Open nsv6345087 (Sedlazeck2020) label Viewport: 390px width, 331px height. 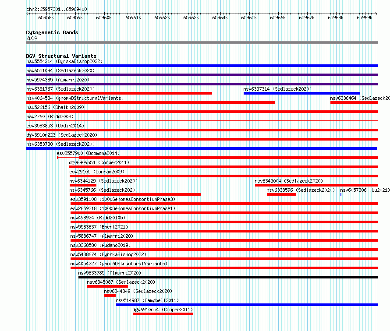tap(121, 282)
